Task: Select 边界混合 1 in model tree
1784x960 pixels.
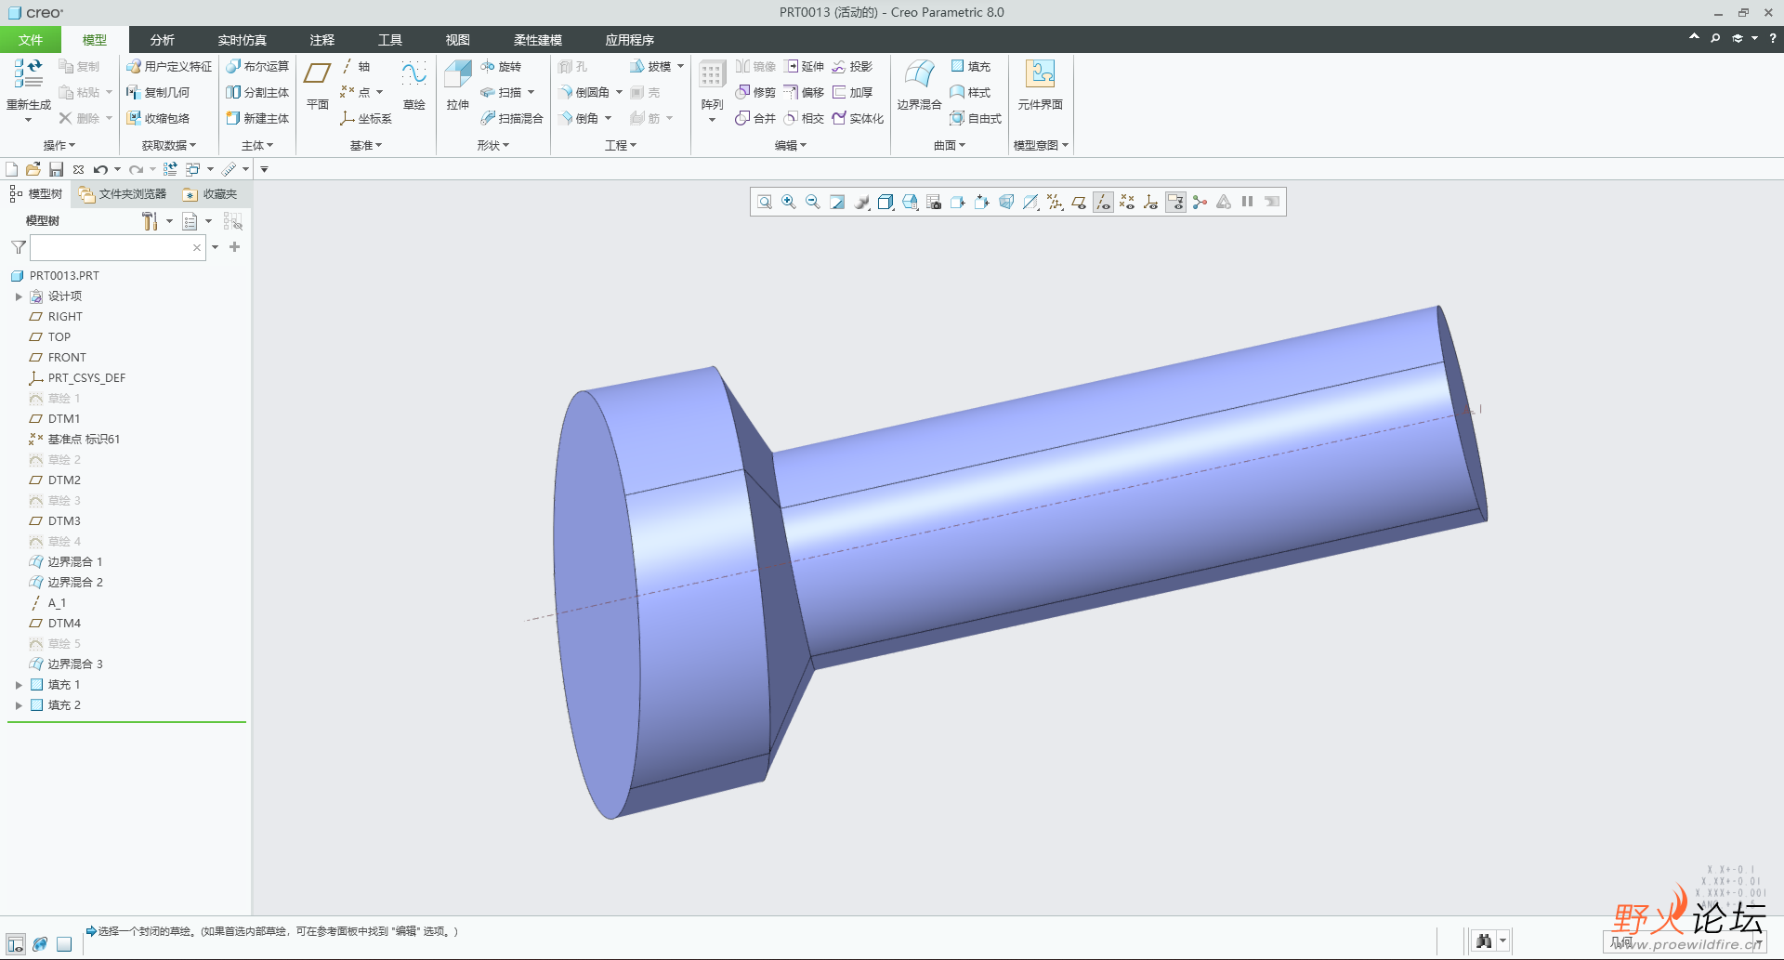Action: coord(67,562)
